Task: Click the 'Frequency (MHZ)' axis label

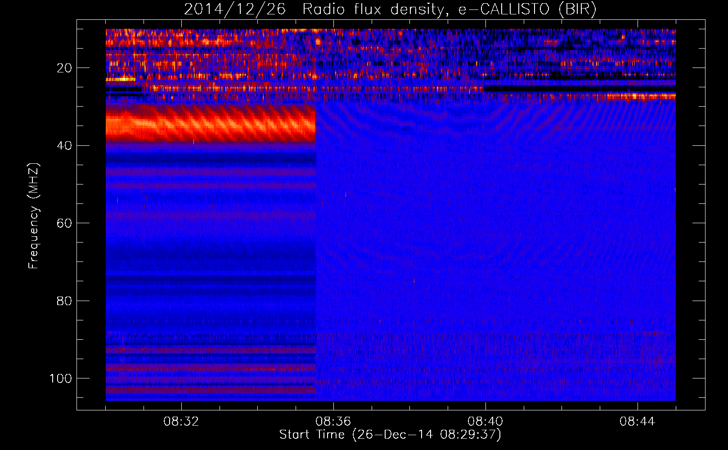Action: [34, 216]
